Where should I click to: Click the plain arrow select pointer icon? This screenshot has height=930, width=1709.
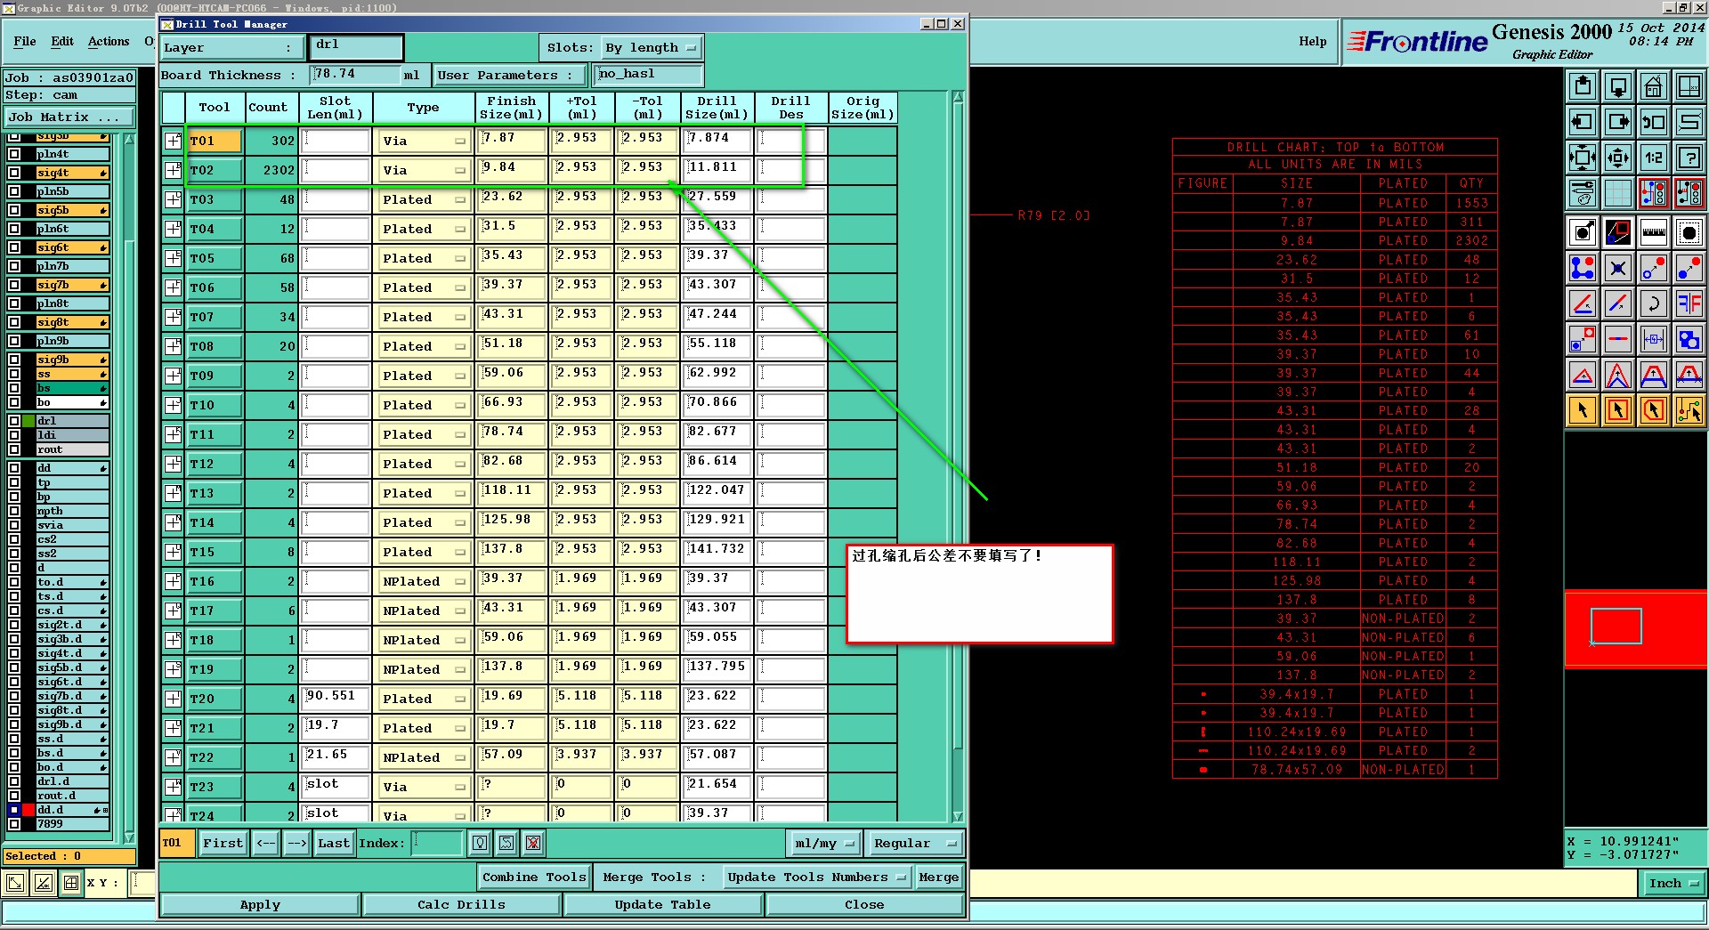1582,410
